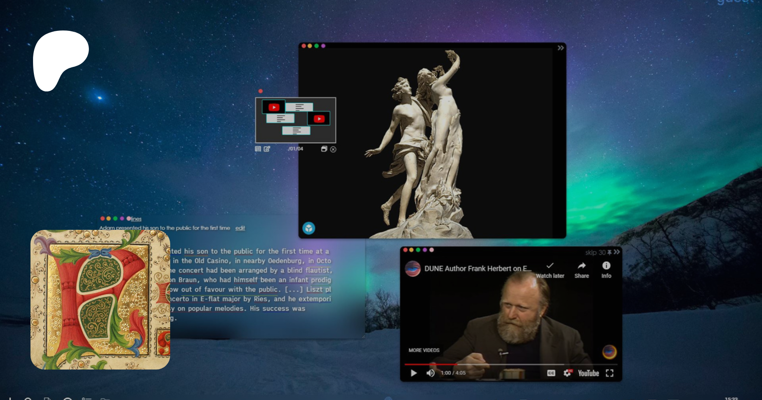762x400 pixels.
Task: Close the workspace preview with X icon
Action: (333, 149)
